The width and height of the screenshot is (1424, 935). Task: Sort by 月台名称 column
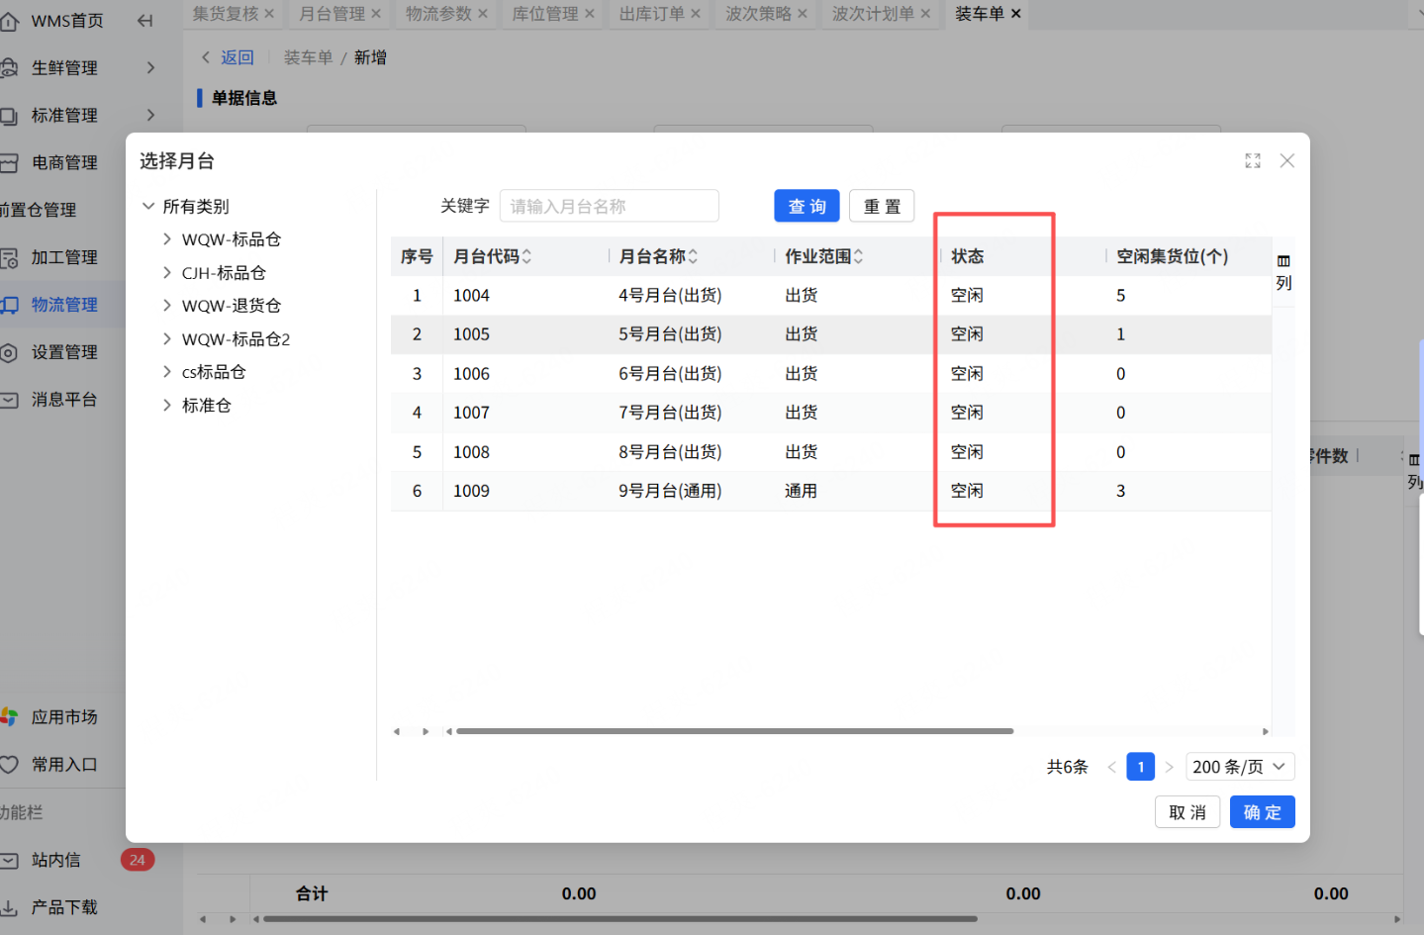pyautogui.click(x=693, y=257)
